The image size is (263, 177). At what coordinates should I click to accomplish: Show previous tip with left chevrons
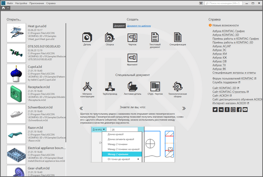point(81,109)
